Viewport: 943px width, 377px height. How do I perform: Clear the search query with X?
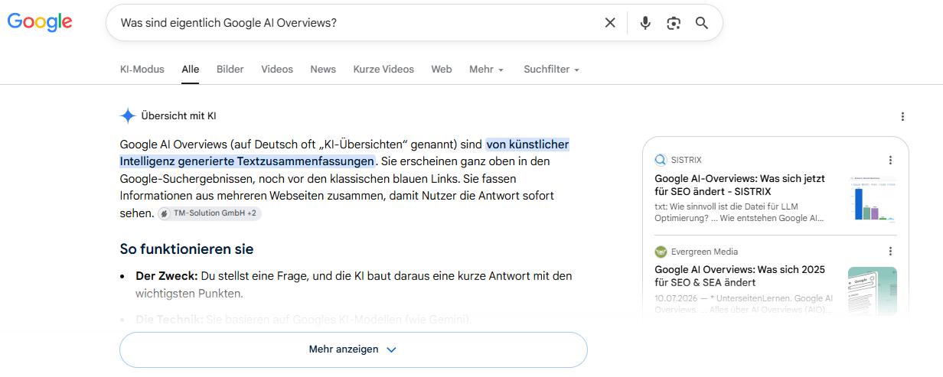610,23
